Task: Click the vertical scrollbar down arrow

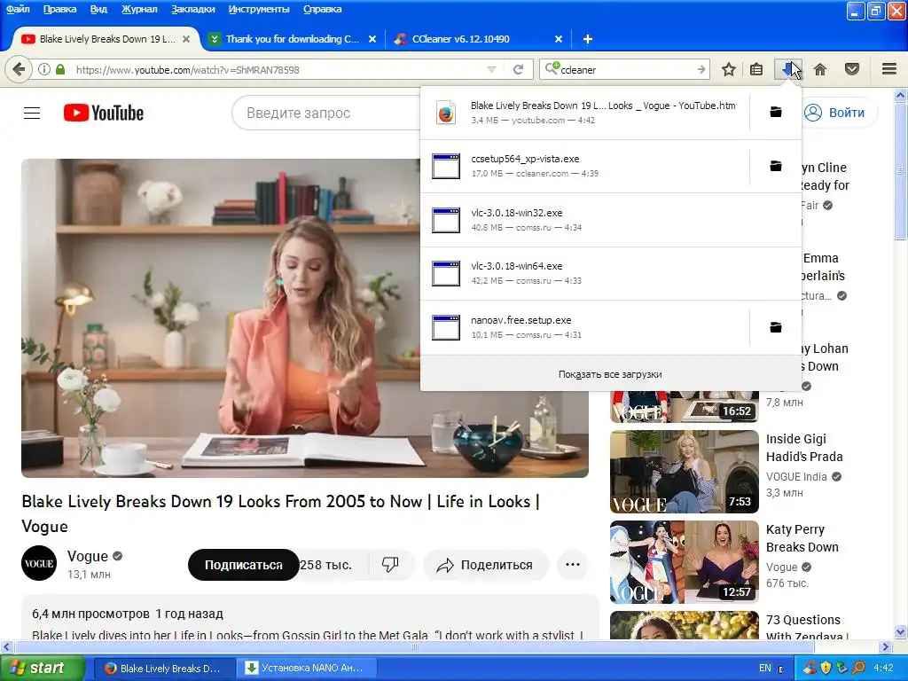Action: tap(901, 631)
